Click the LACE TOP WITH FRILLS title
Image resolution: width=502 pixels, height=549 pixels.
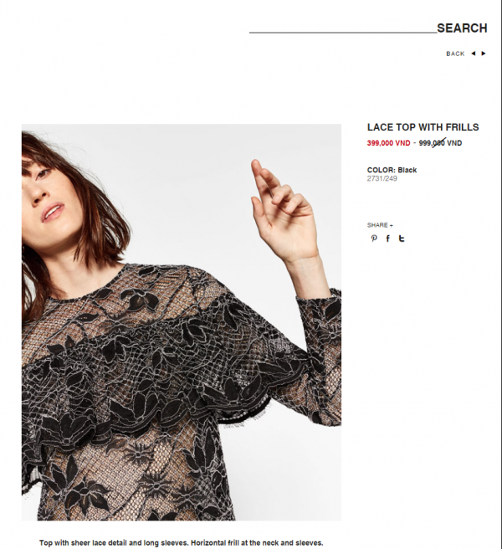click(x=423, y=127)
